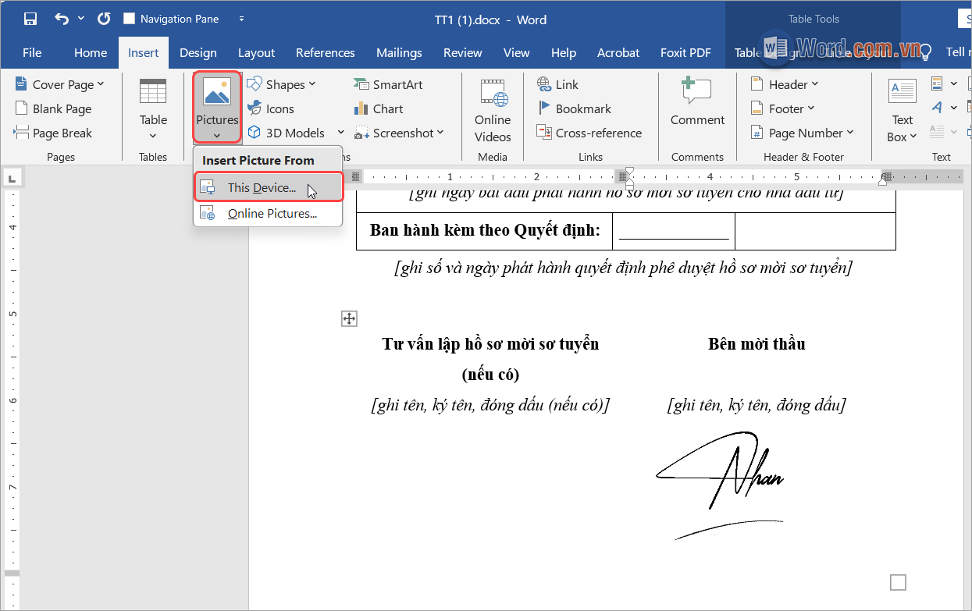The height and width of the screenshot is (611, 972).
Task: Click the table move handle cross
Action: point(349,318)
